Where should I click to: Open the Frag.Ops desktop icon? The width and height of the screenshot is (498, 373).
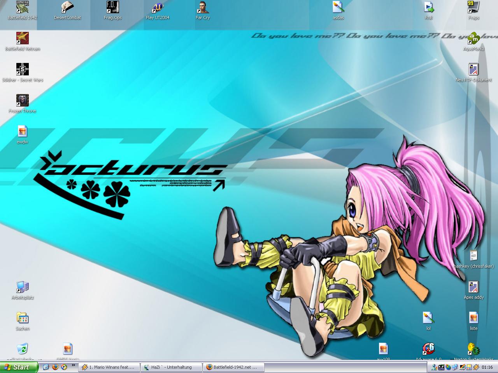[112, 8]
